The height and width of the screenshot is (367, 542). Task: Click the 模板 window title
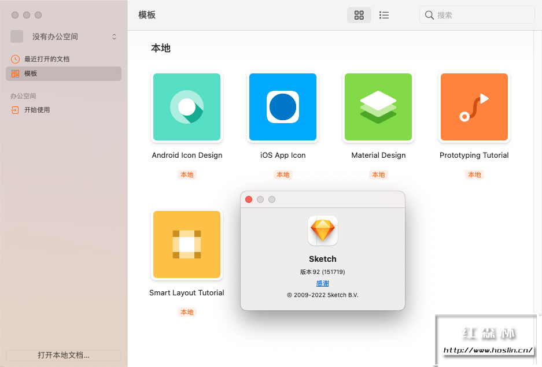(x=147, y=15)
